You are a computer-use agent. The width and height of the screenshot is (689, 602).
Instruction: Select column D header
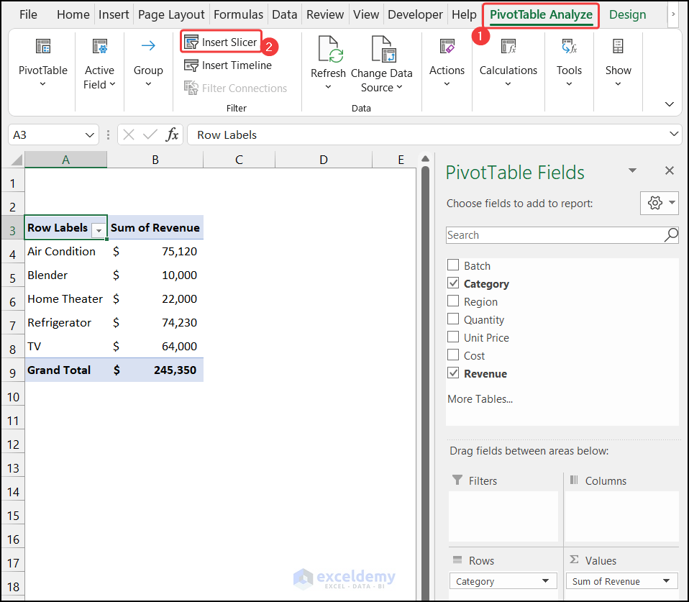(324, 160)
